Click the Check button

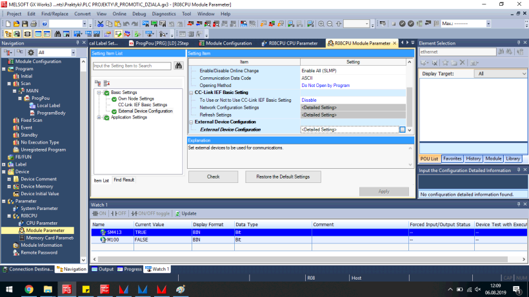pyautogui.click(x=213, y=177)
